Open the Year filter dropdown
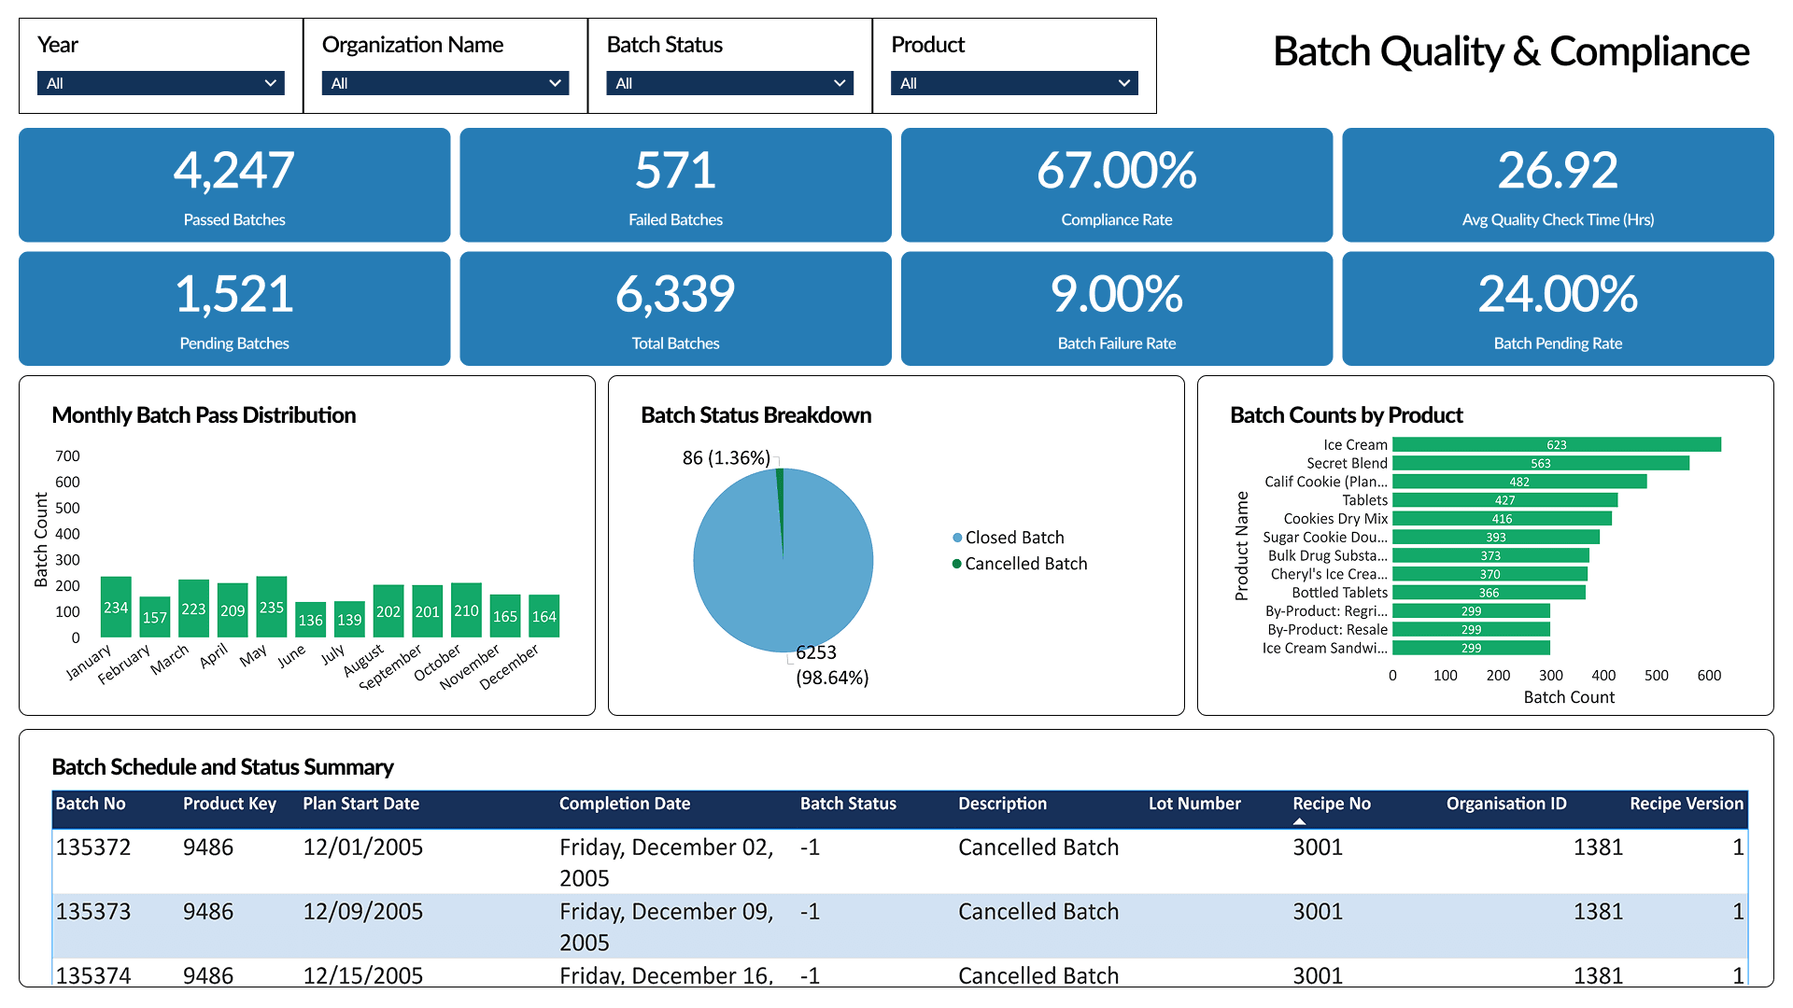The height and width of the screenshot is (1008, 1793). 161,83
